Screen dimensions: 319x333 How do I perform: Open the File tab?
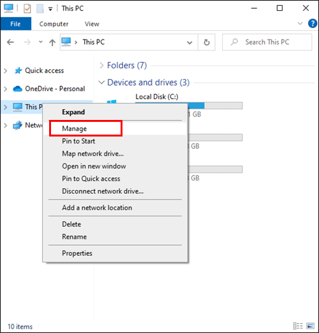tap(16, 24)
